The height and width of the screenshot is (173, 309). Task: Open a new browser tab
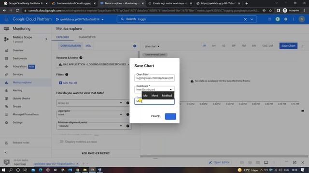point(247,3)
